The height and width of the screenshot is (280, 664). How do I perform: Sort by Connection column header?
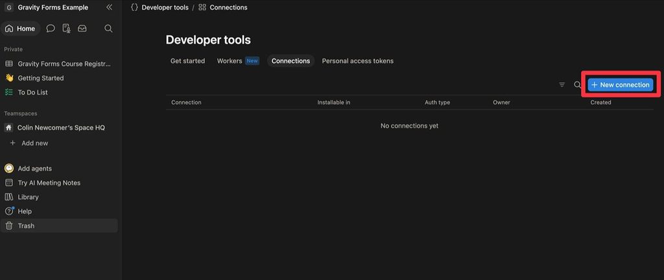(x=186, y=102)
